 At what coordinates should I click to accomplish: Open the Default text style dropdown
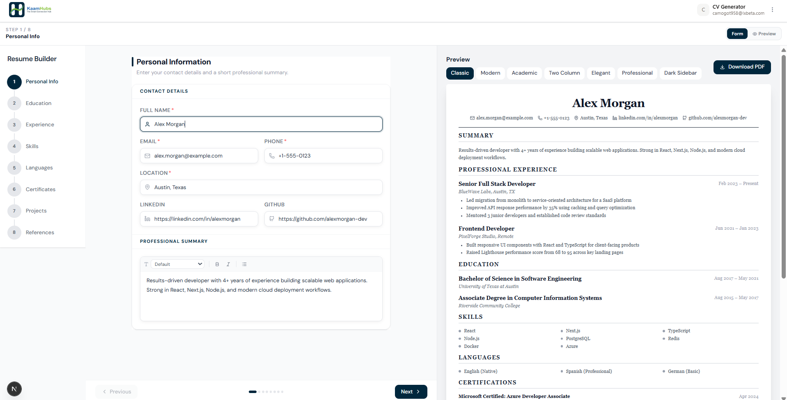click(178, 264)
